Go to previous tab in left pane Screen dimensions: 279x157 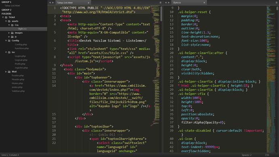(50, 3)
